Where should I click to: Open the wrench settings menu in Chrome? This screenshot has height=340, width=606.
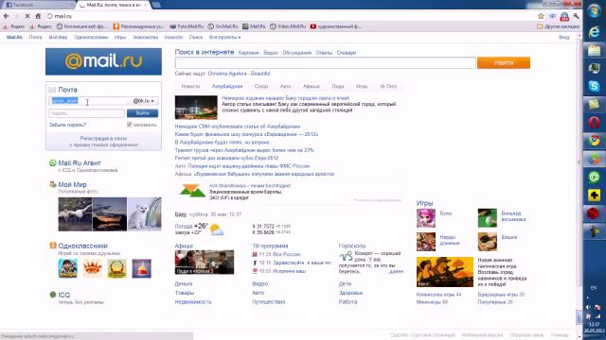[577, 16]
